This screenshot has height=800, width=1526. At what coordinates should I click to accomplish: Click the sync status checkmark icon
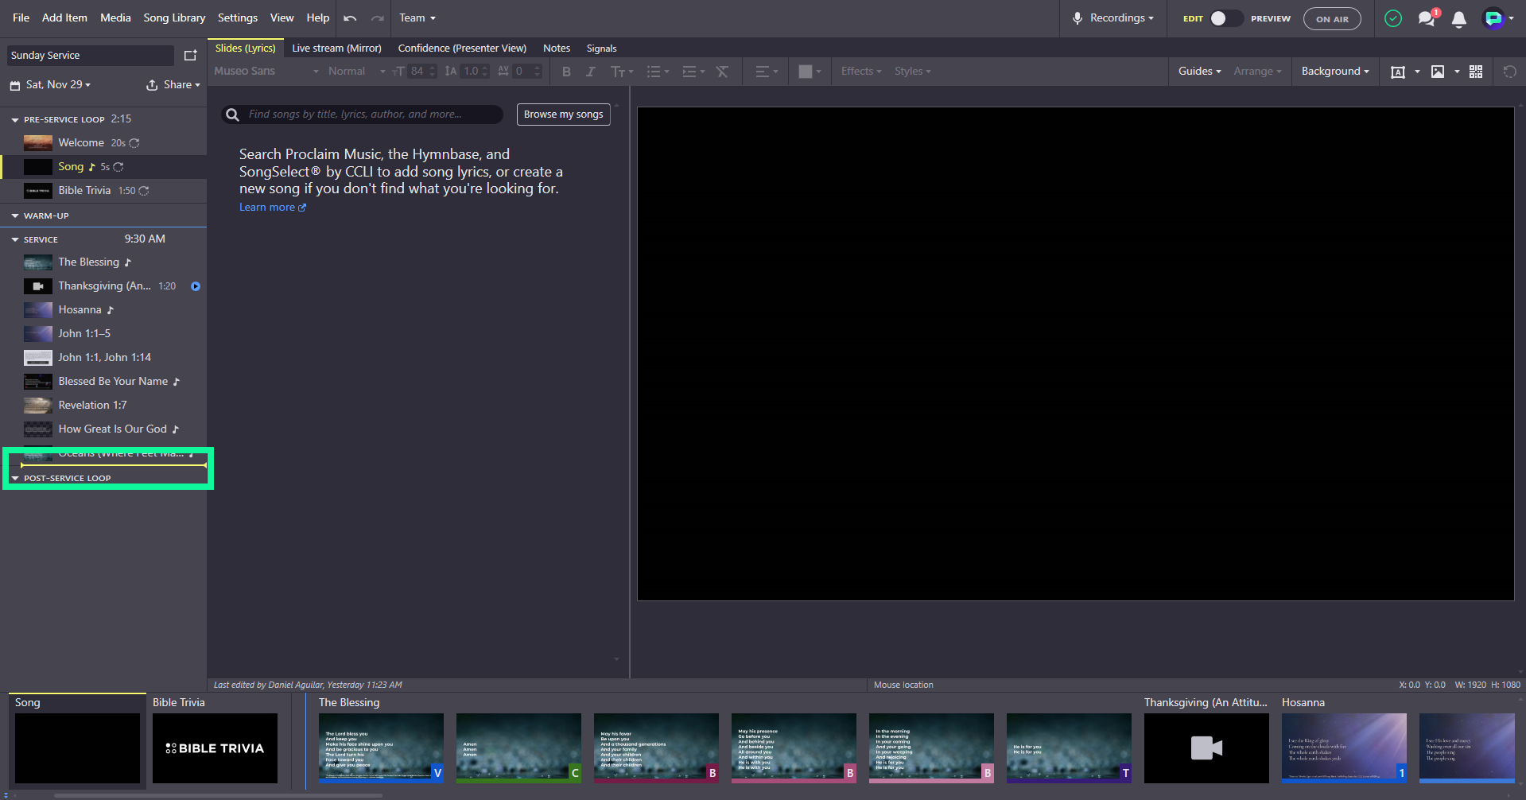1393,18
